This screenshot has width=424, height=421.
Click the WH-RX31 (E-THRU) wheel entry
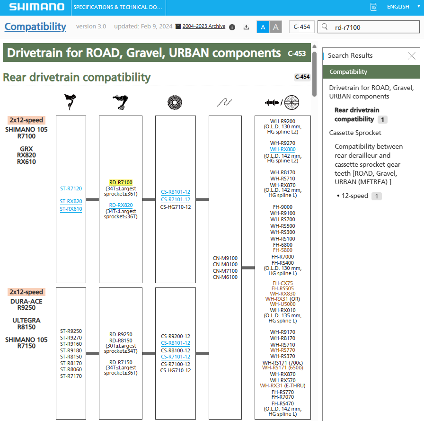click(x=283, y=385)
